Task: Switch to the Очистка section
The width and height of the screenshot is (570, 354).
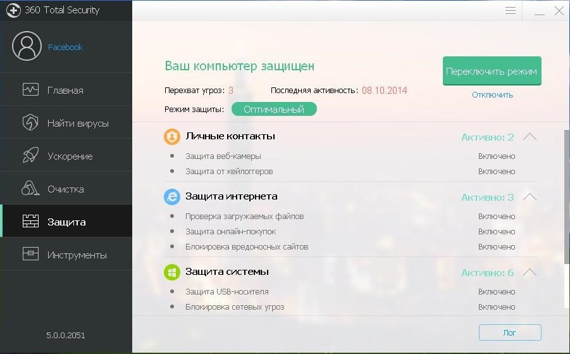Action: (x=66, y=188)
